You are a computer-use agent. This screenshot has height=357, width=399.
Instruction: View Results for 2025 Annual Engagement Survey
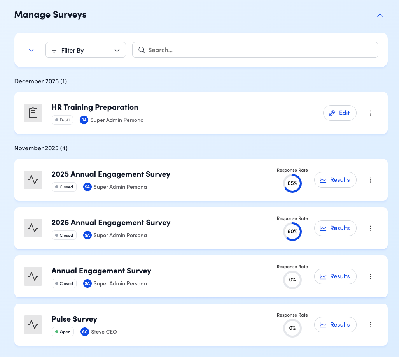pos(335,180)
